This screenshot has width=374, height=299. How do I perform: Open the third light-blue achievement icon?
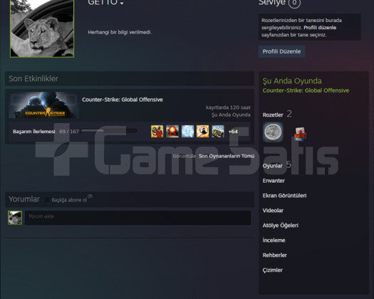[x=188, y=132]
